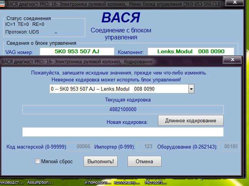The height and width of the screenshot is (186, 249).
Task: Close the Кодирование dialog window
Action: 232,59
